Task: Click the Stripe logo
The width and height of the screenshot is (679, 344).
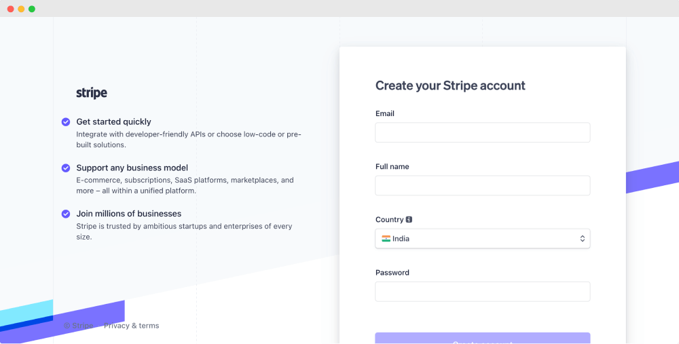Action: tap(92, 93)
